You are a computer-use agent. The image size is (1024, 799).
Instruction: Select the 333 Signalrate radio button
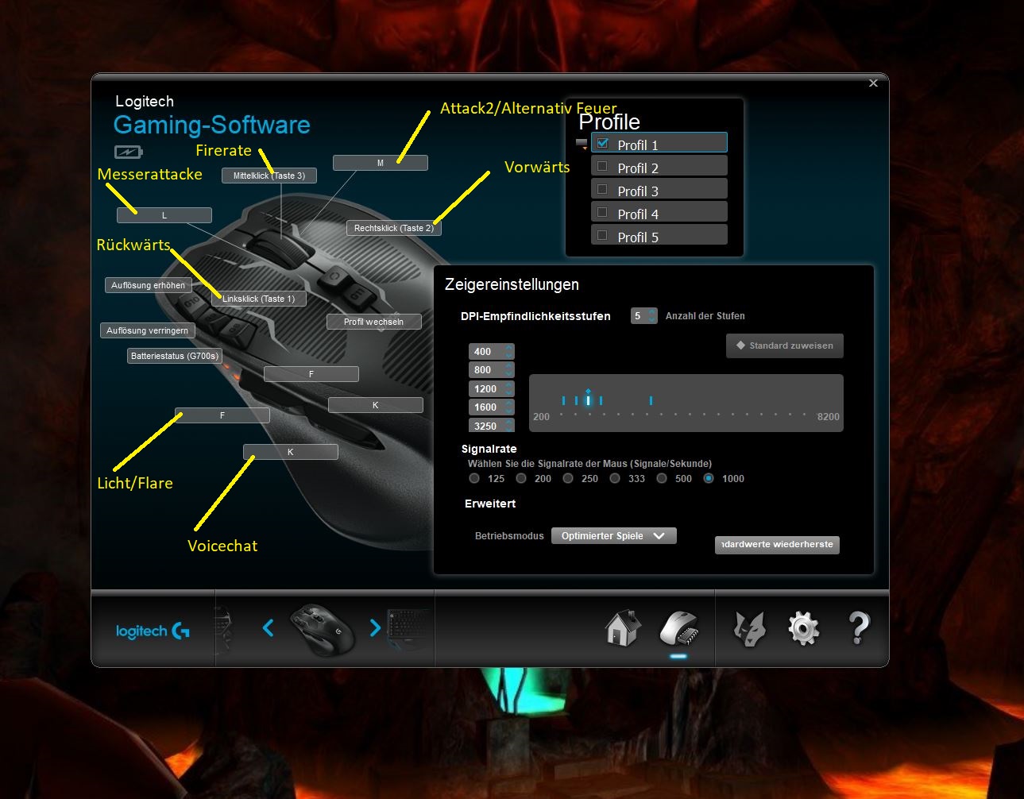point(615,478)
